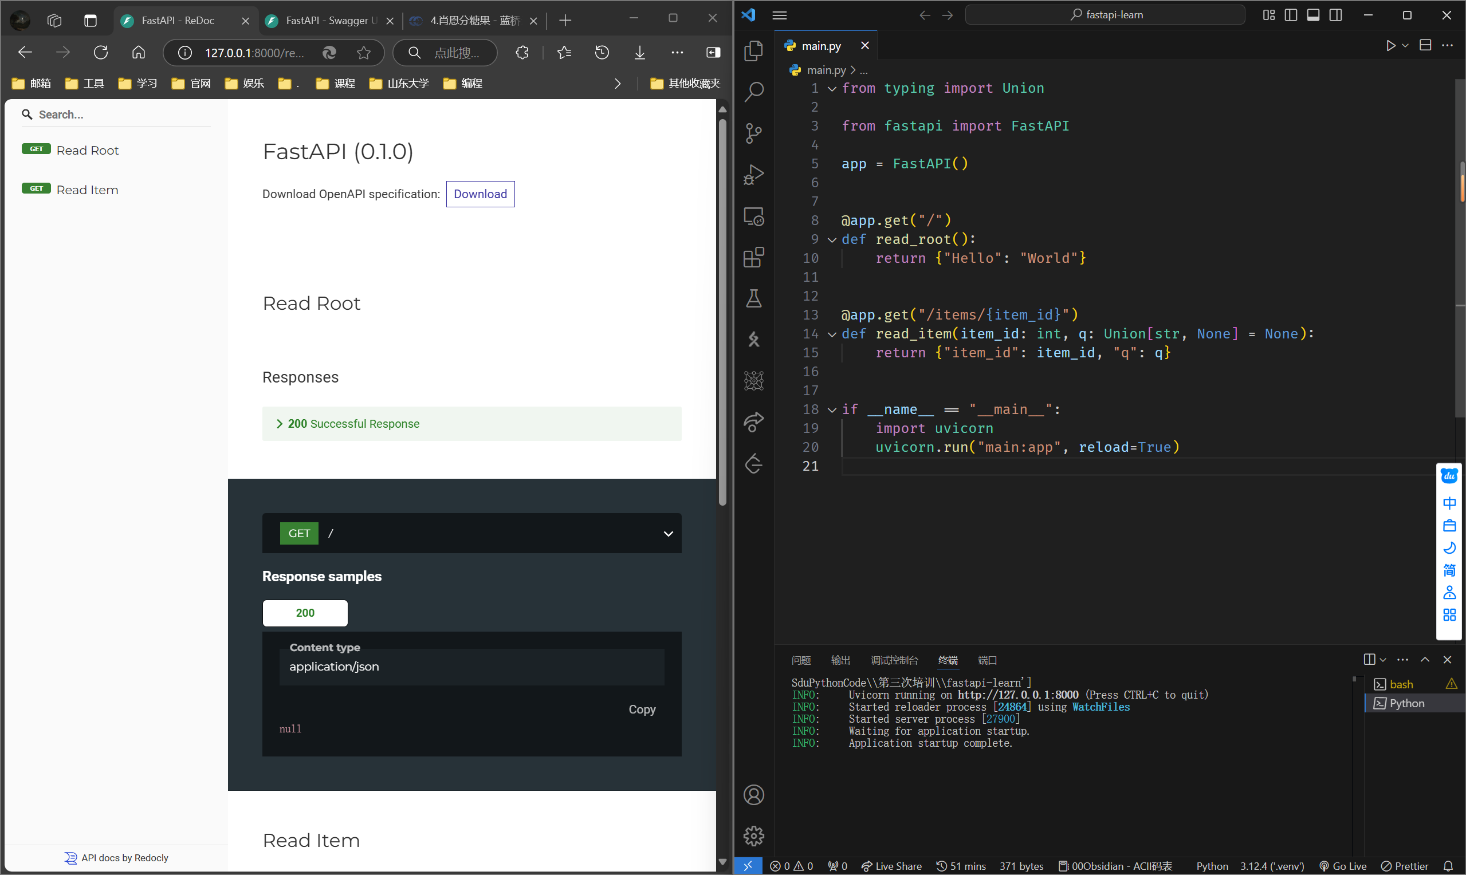Open browser downloads icon
Viewport: 1466px width, 875px height.
coord(639,53)
